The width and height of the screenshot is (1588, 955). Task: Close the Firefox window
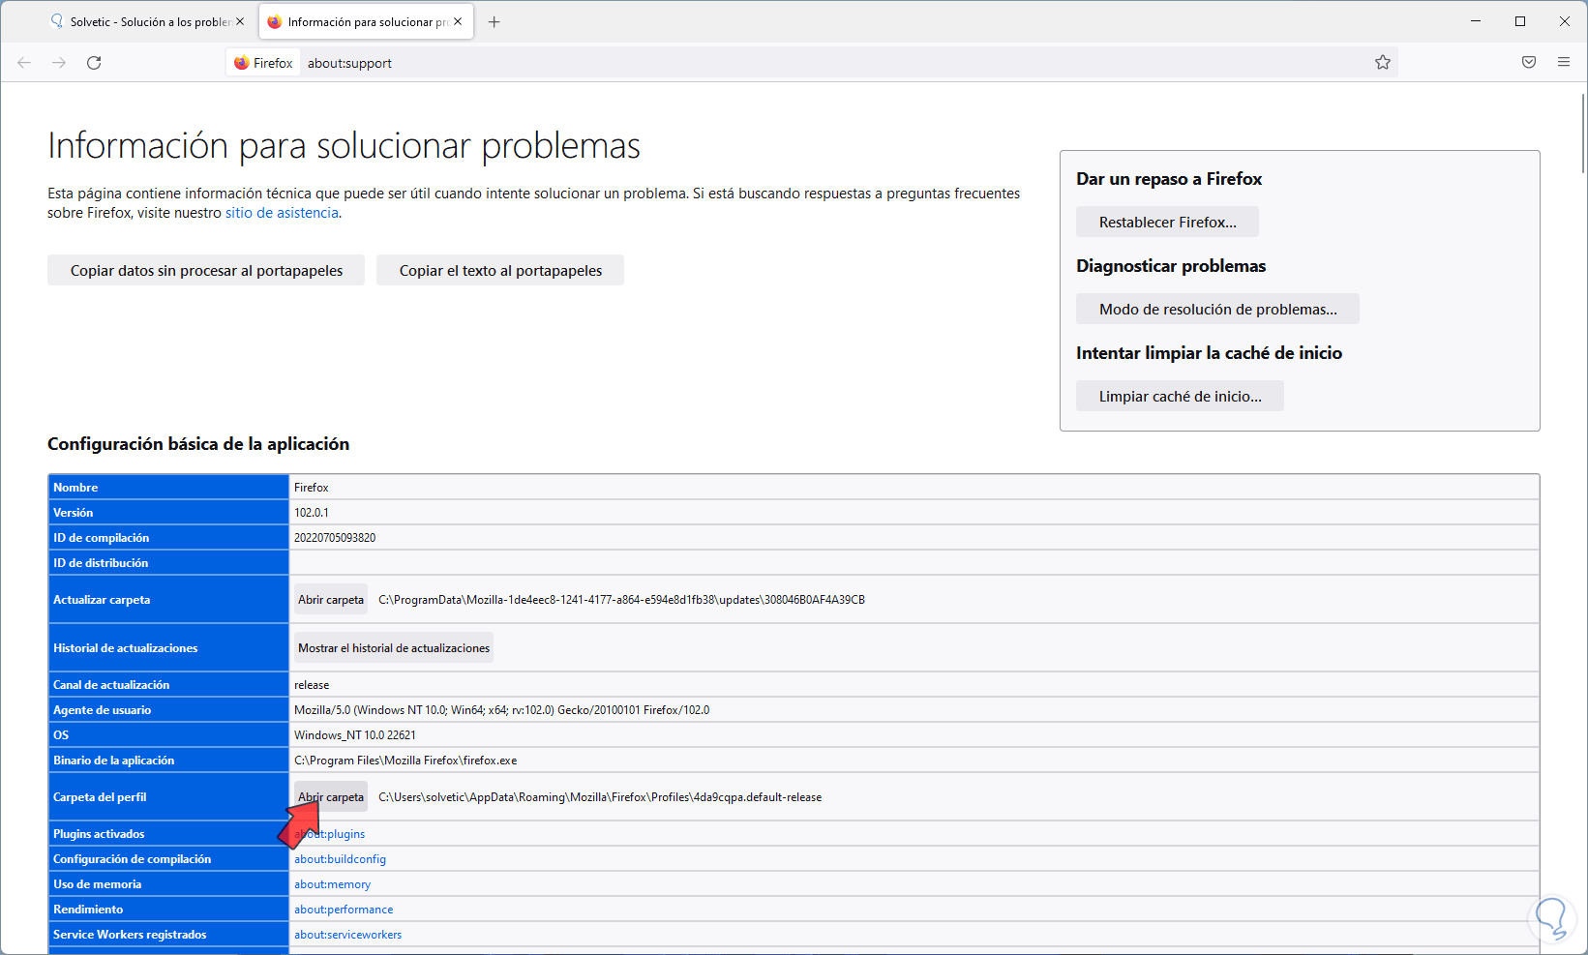[x=1565, y=21]
